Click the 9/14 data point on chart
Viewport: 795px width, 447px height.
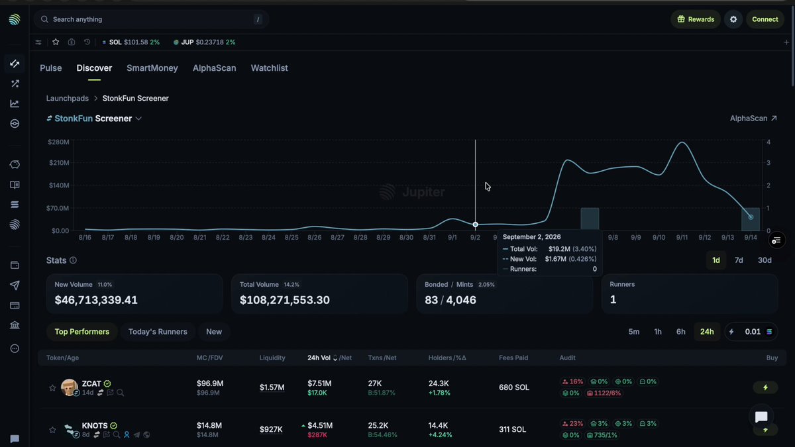pyautogui.click(x=751, y=217)
